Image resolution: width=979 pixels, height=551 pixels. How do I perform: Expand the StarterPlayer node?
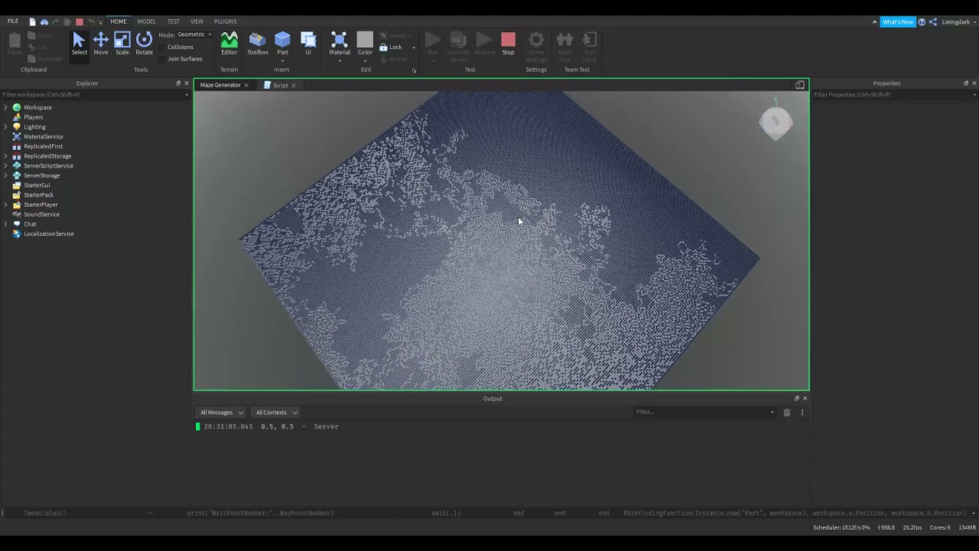pyautogui.click(x=6, y=204)
